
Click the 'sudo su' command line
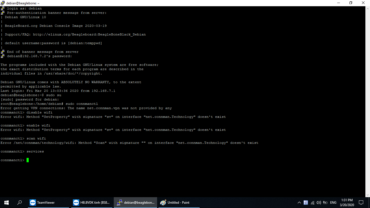(x=31, y=95)
